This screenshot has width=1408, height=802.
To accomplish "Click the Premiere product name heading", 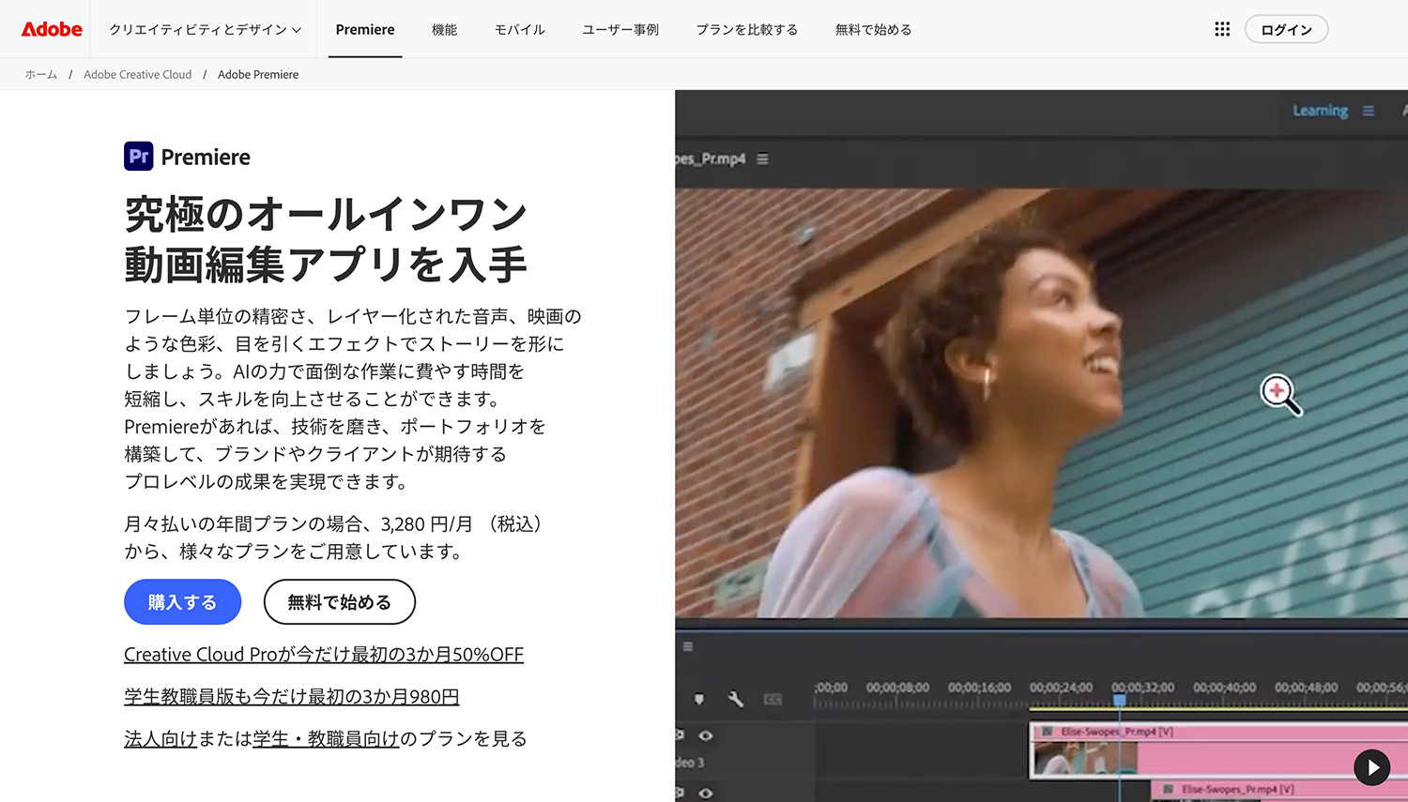I will [x=206, y=157].
